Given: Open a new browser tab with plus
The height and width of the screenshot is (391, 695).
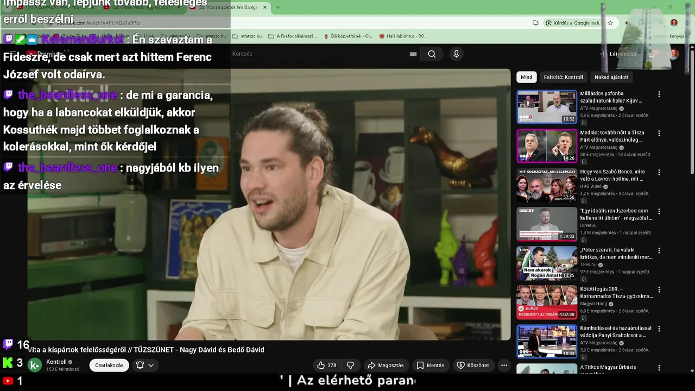Looking at the screenshot, I should 277,8.
